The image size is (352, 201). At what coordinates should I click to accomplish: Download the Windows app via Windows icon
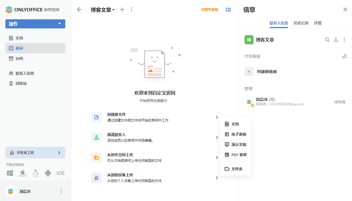(10, 173)
